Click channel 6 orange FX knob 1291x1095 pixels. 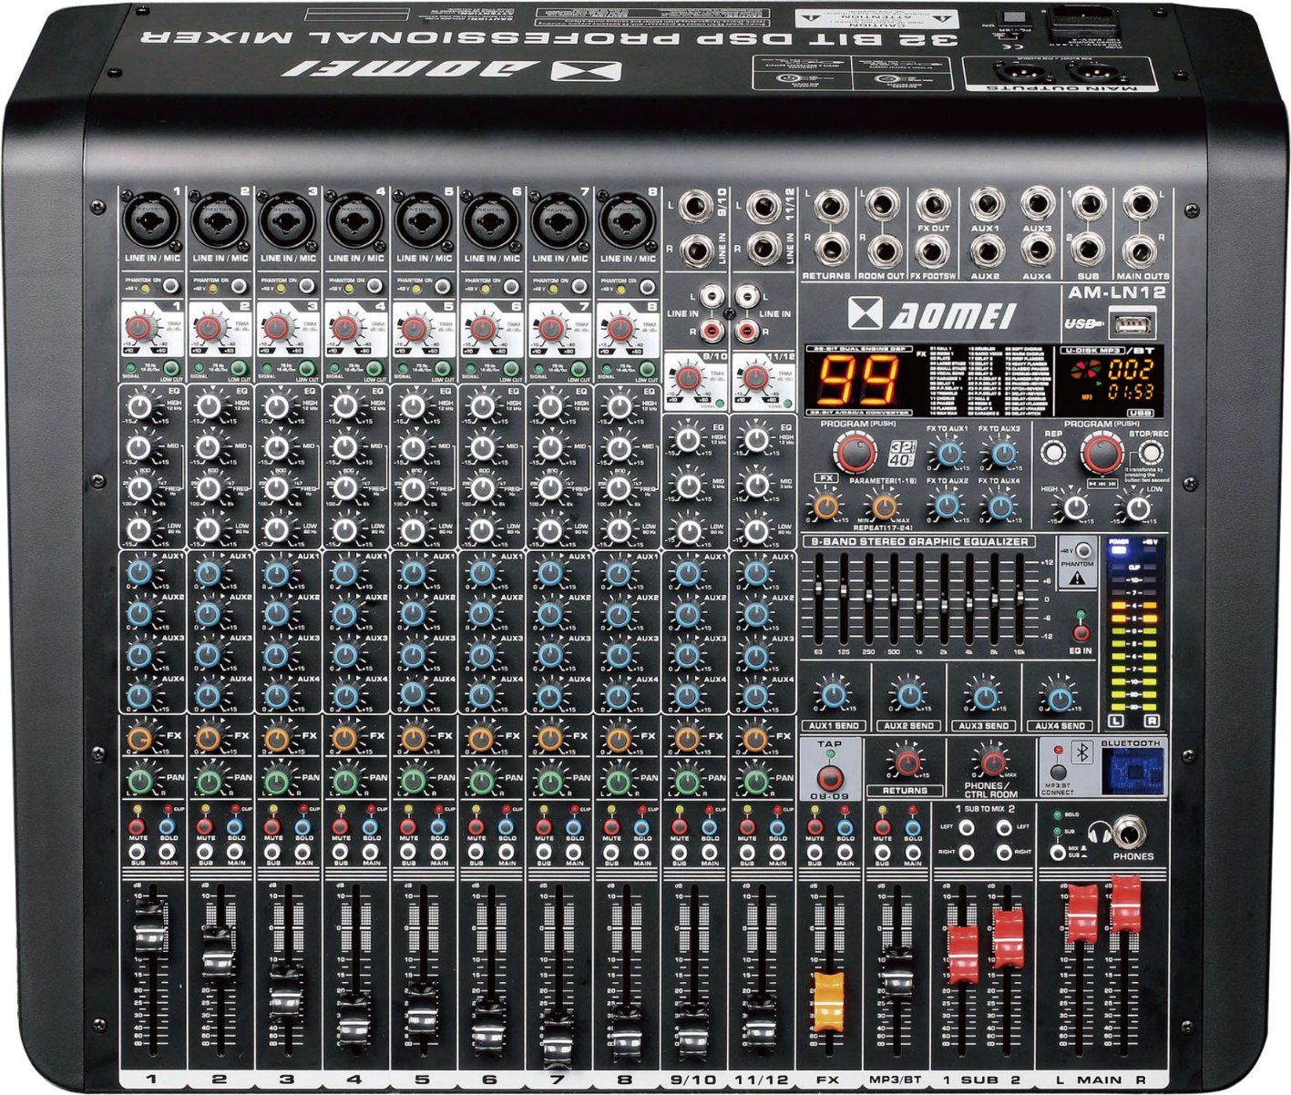pyautogui.click(x=481, y=738)
